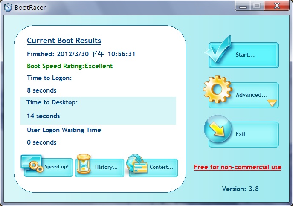
Task: Select the 'Boot Speed Rating:Excellent' text
Action: coord(70,66)
